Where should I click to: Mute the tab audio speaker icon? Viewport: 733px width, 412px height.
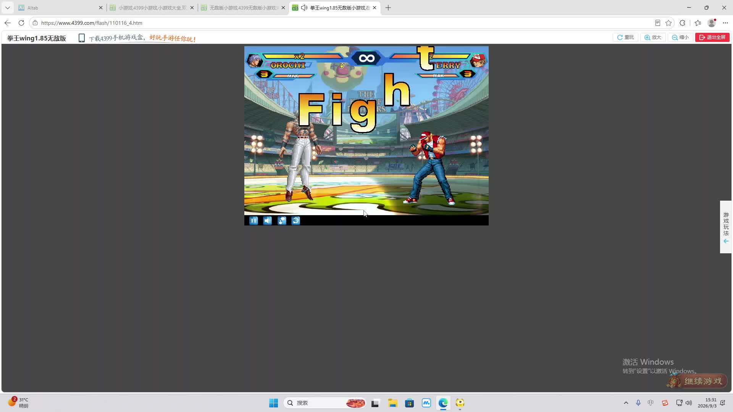pyautogui.click(x=304, y=8)
